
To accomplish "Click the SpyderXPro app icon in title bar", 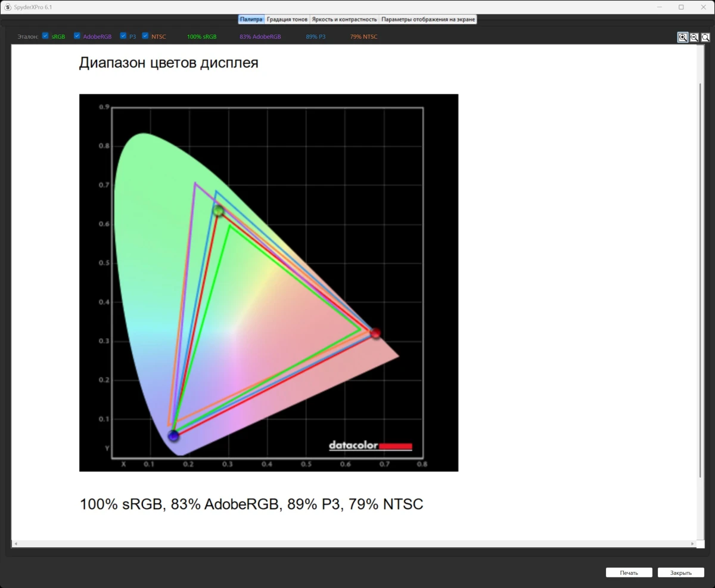I will coord(8,7).
